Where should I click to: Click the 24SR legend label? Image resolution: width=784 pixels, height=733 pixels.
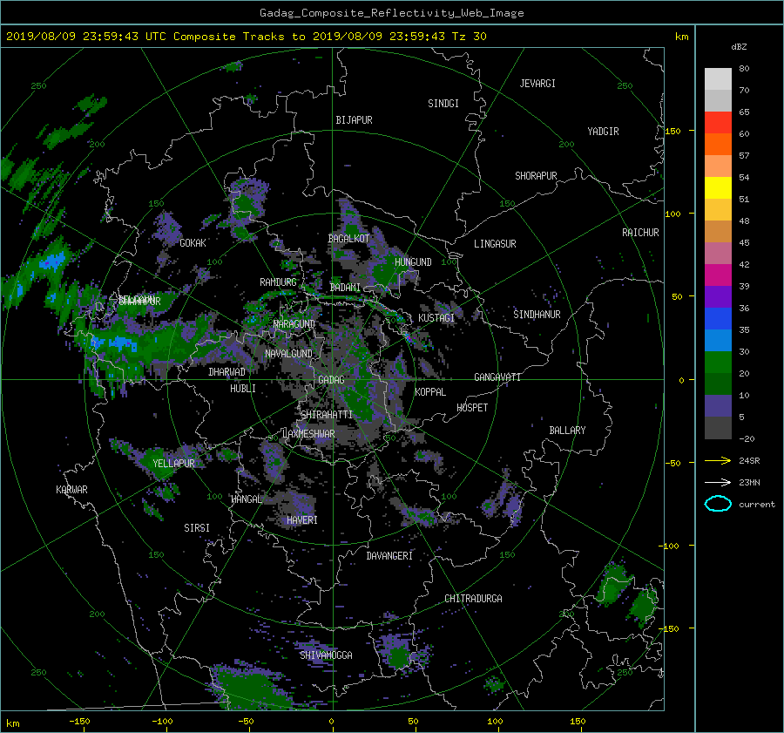tap(749, 460)
